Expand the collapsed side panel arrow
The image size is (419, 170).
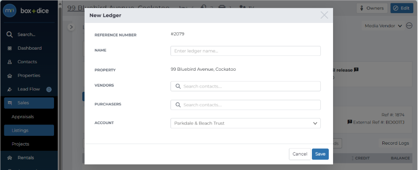point(71,27)
